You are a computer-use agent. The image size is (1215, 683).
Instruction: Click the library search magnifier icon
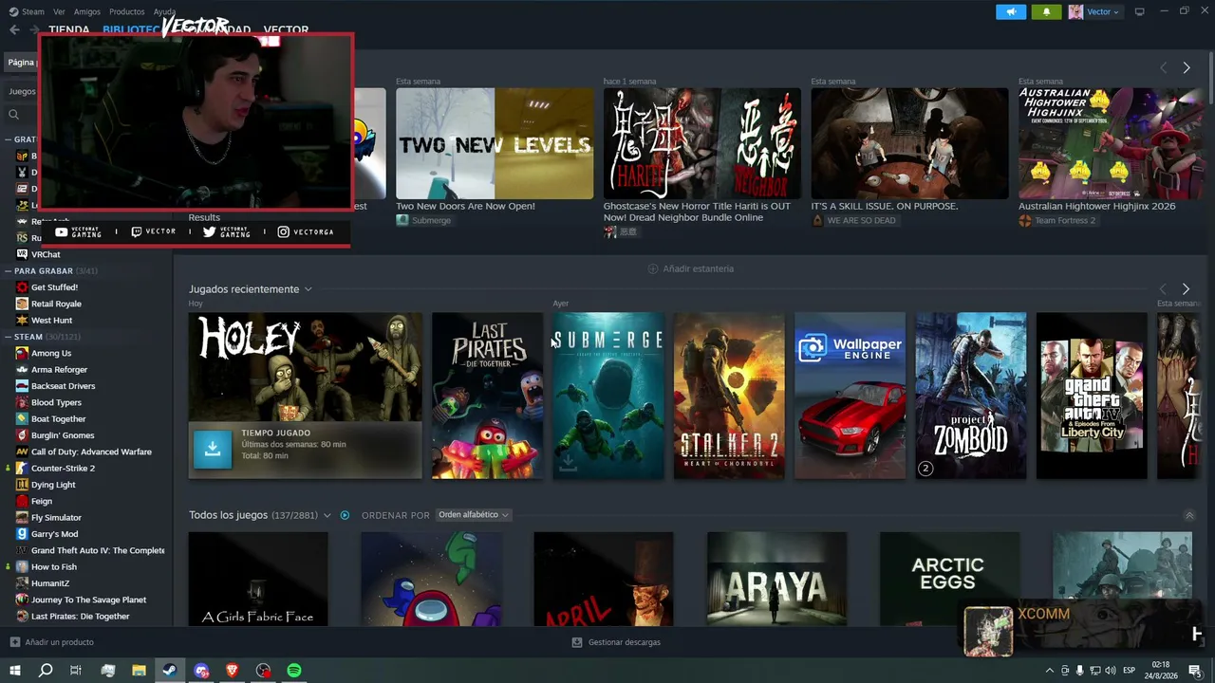[x=13, y=115]
